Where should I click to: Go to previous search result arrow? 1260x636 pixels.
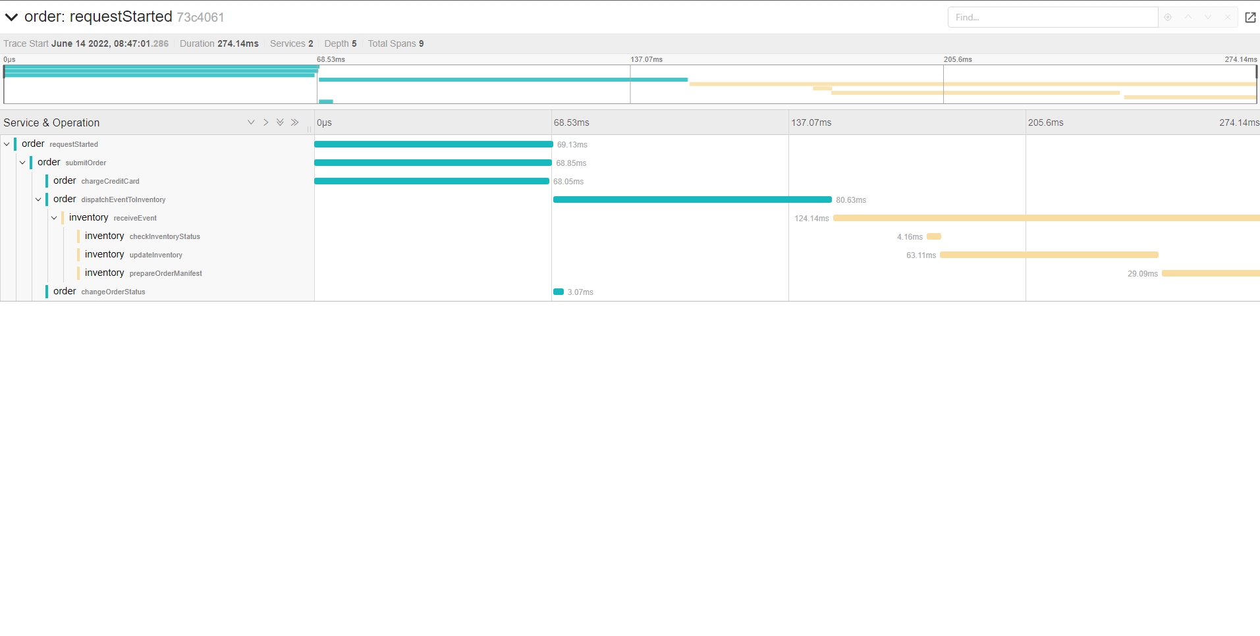pos(1188,18)
